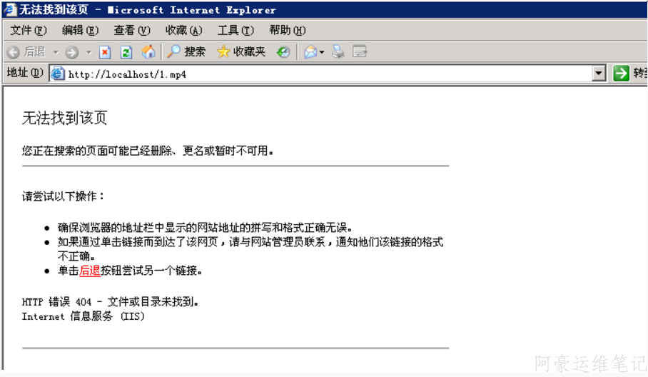Click the Forward arrow button

pyautogui.click(x=71, y=52)
